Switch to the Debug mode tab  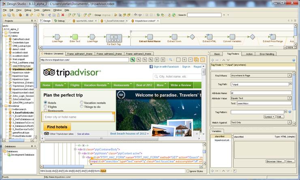tap(60, 21)
